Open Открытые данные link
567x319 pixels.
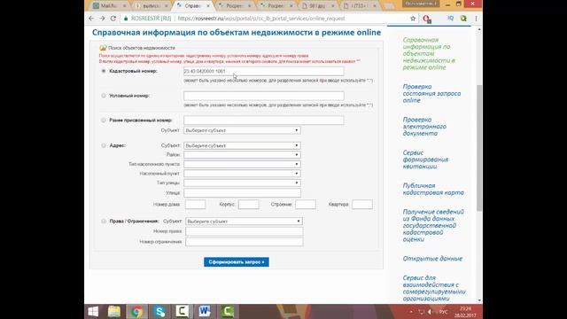point(432,259)
